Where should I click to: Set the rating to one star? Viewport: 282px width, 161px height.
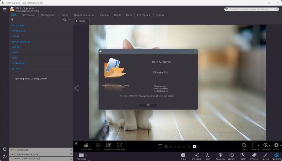coord(170,147)
